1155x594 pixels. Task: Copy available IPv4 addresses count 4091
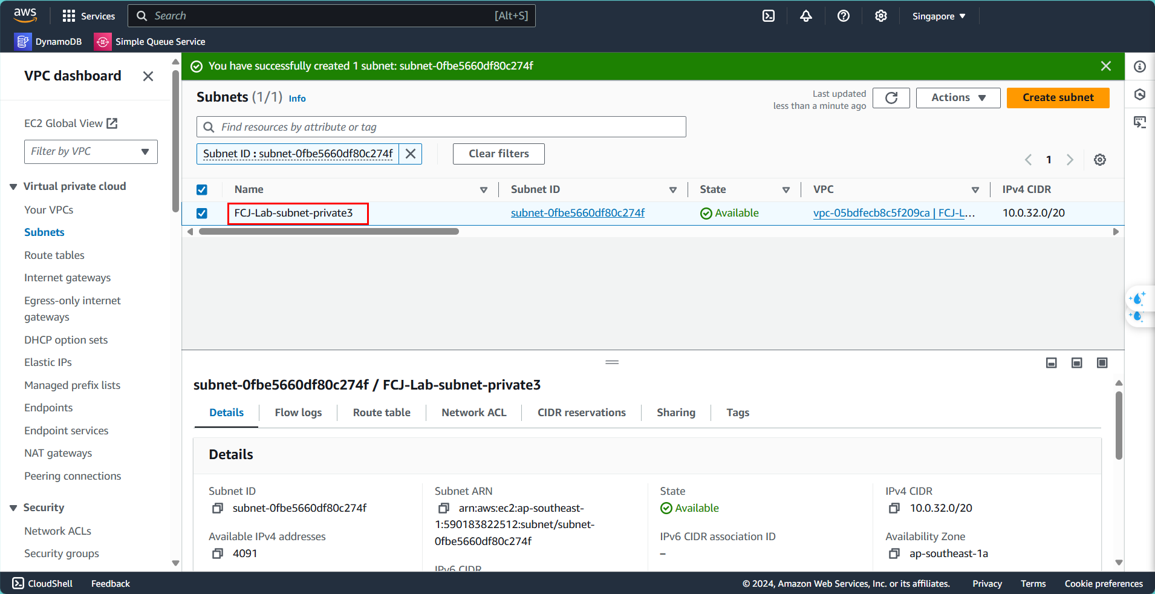(x=218, y=553)
